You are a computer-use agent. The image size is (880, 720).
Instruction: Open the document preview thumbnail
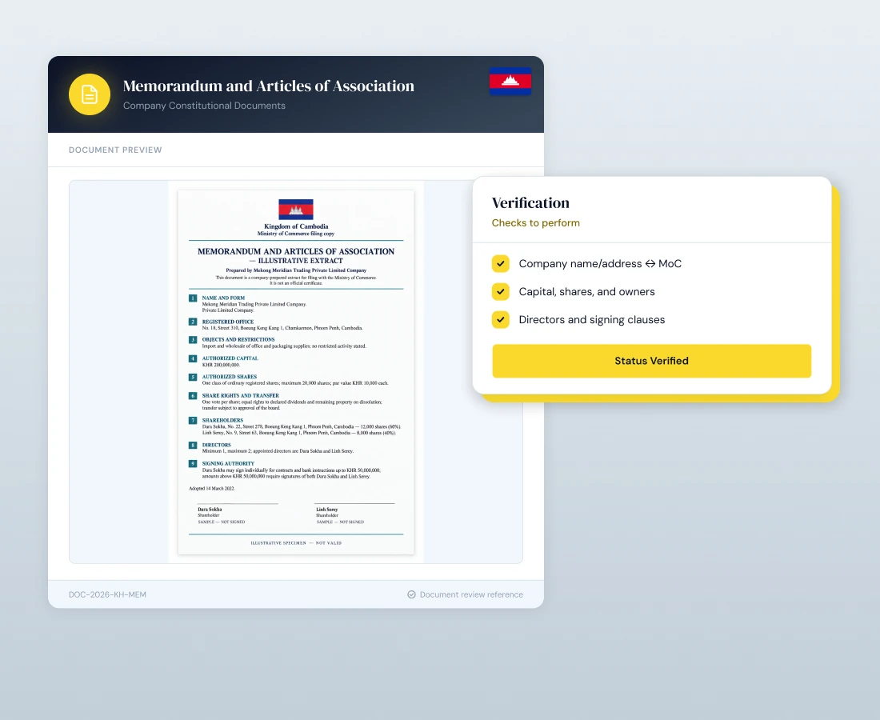296,372
